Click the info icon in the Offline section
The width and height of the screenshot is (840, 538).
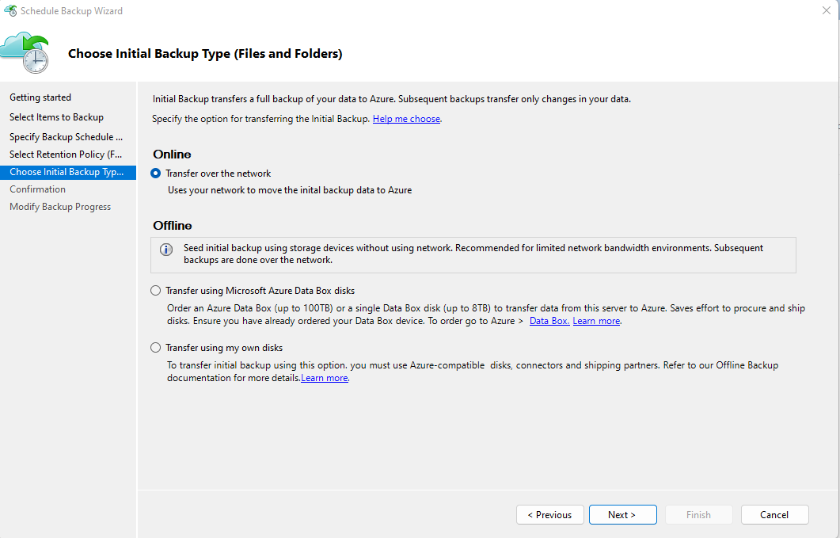coord(166,250)
